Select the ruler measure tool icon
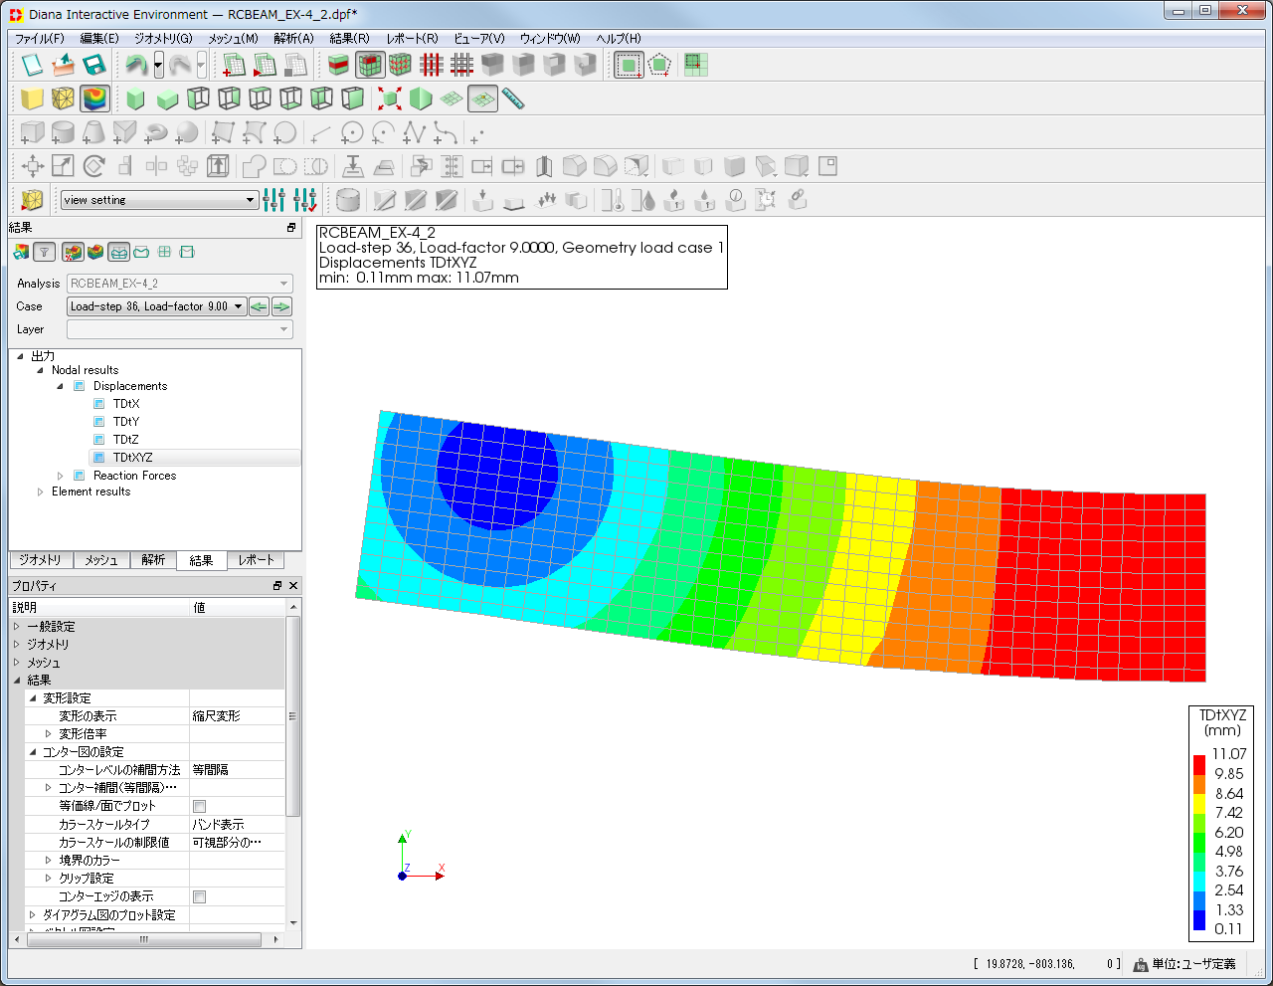1273x986 pixels. [513, 99]
